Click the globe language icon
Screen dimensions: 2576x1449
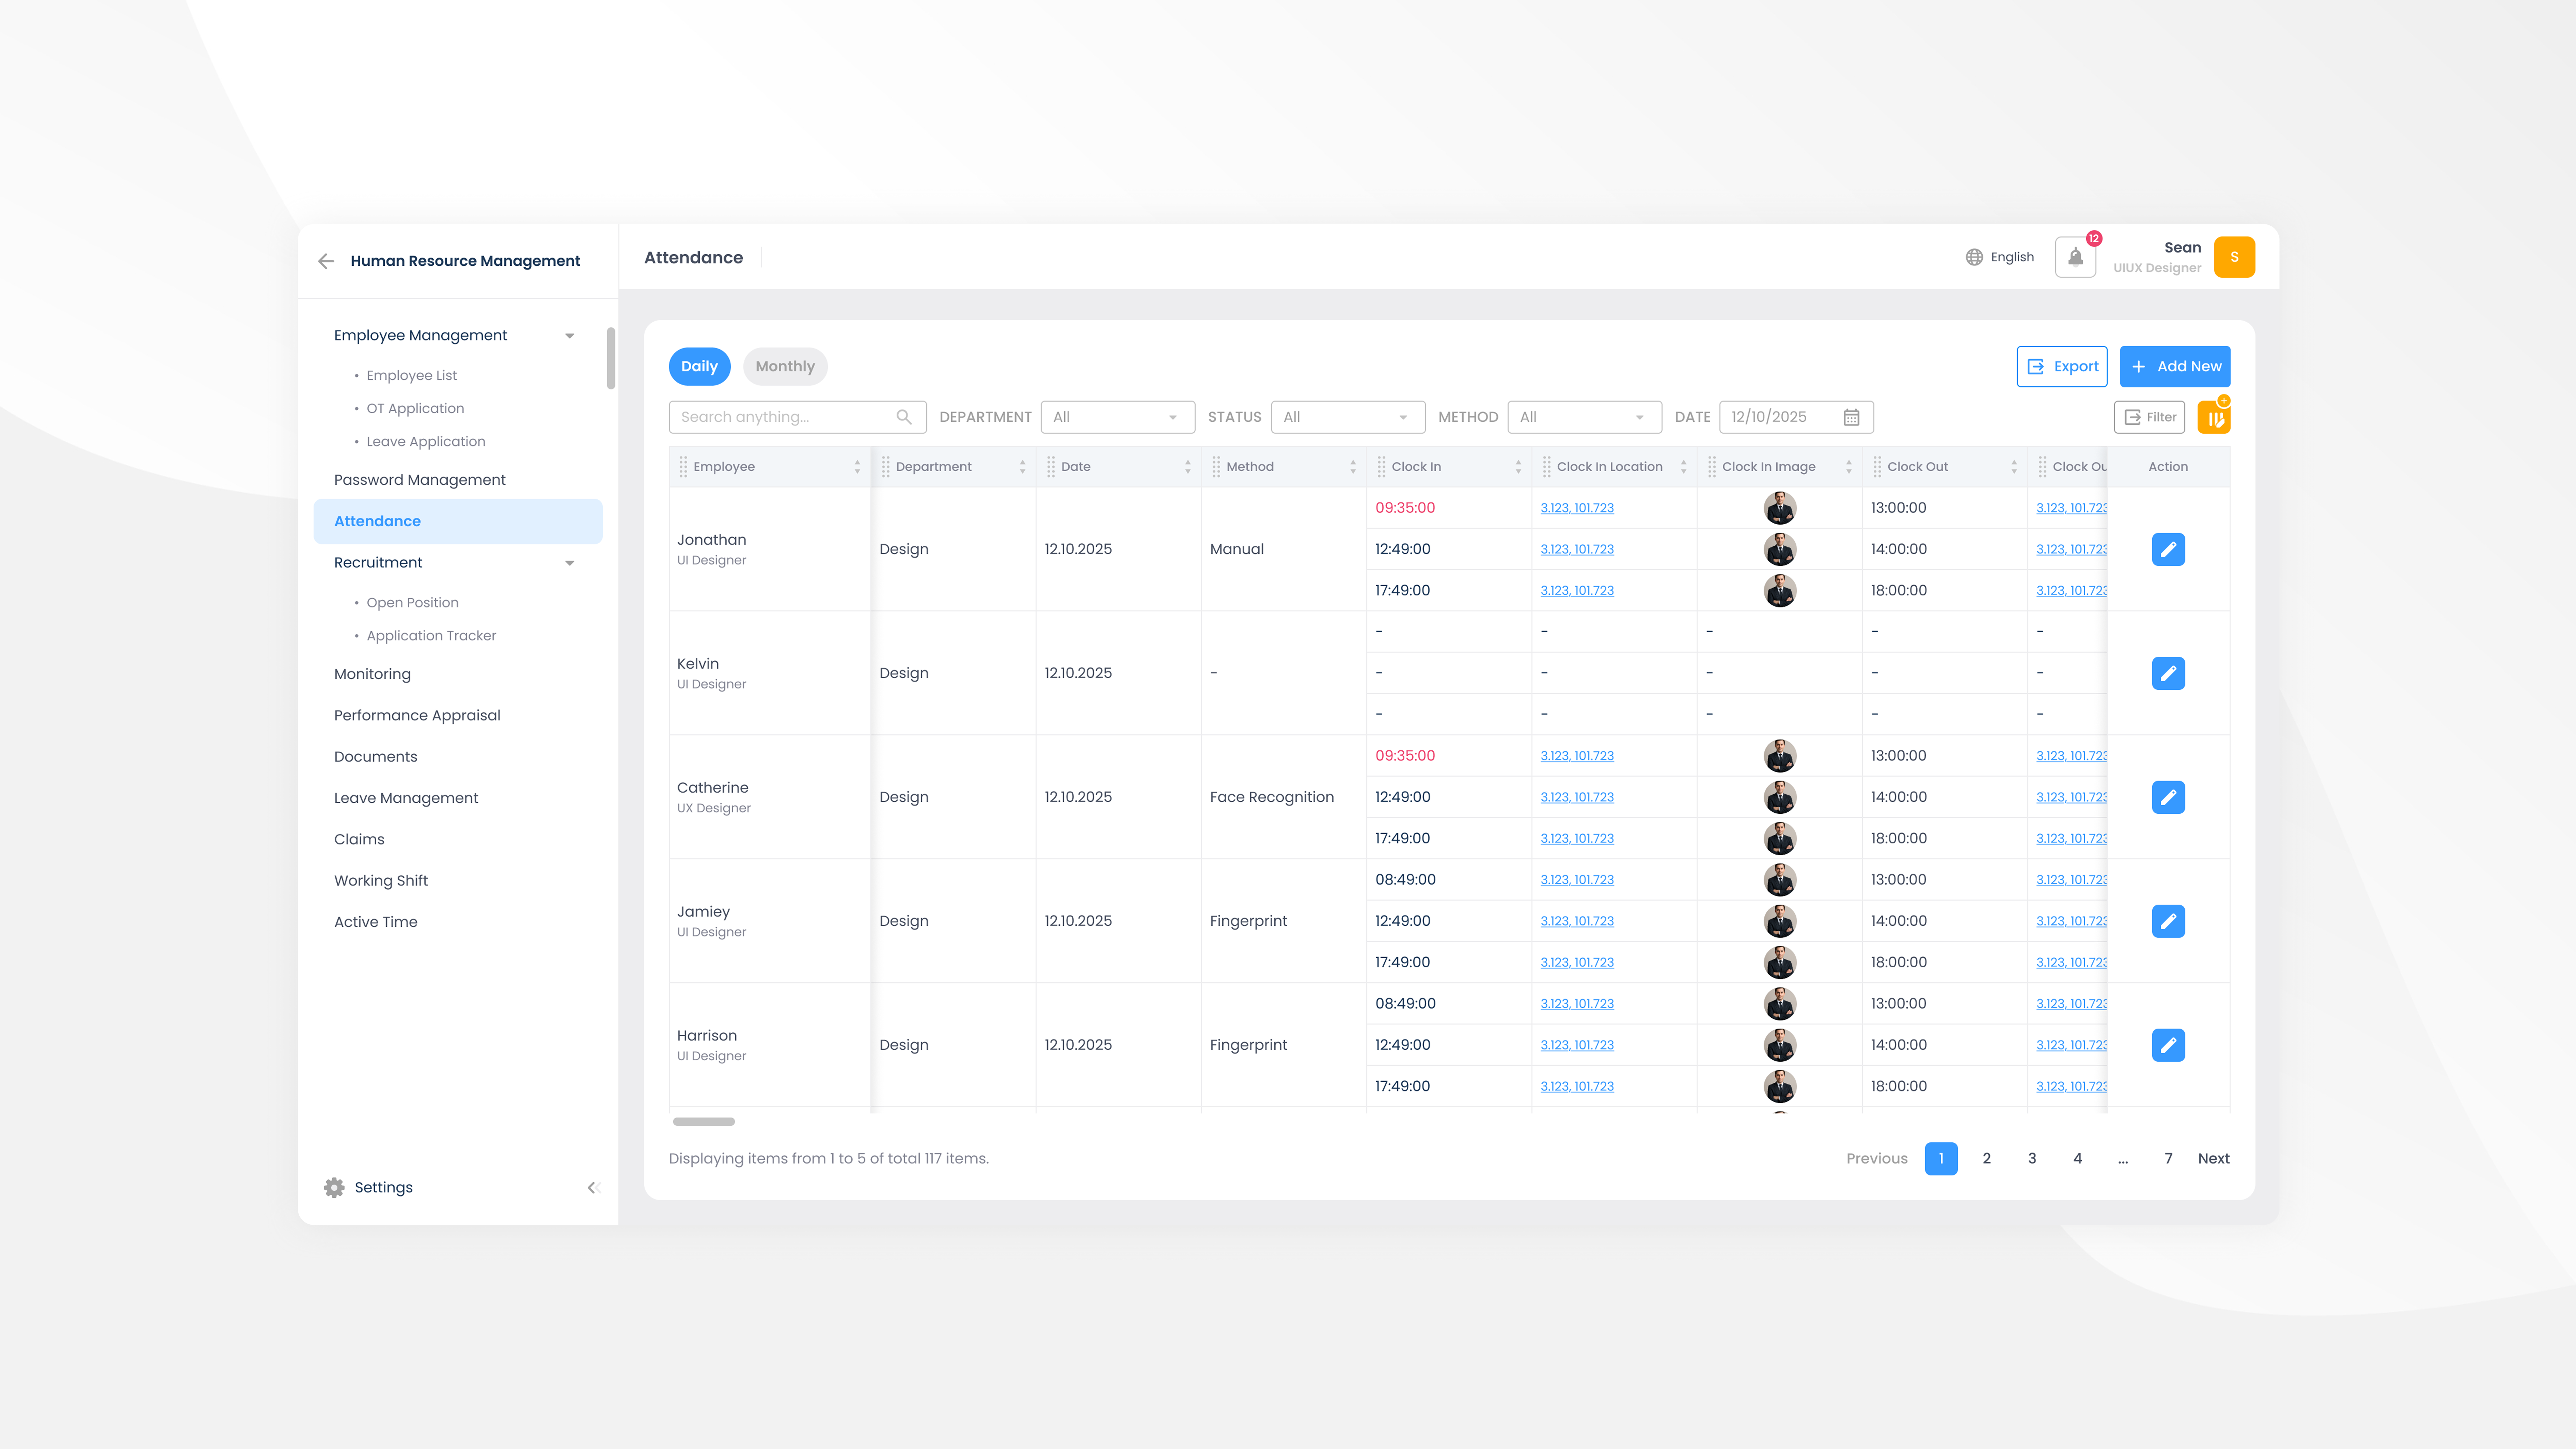(1974, 257)
